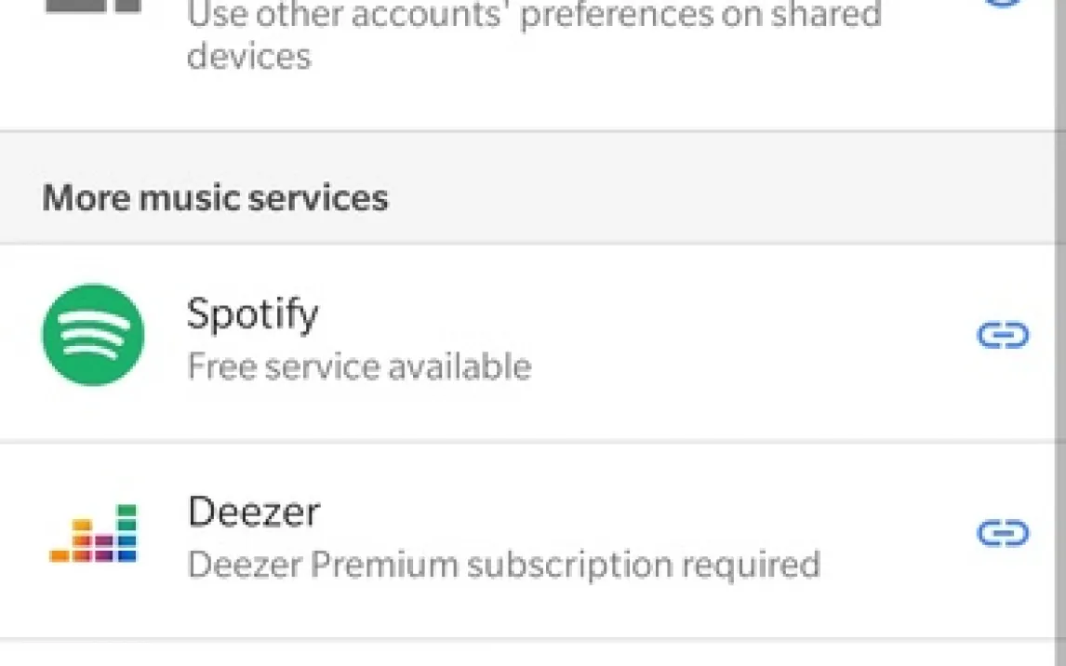Select the Spotify service title
Image resolution: width=1066 pixels, height=666 pixels.
click(x=252, y=313)
